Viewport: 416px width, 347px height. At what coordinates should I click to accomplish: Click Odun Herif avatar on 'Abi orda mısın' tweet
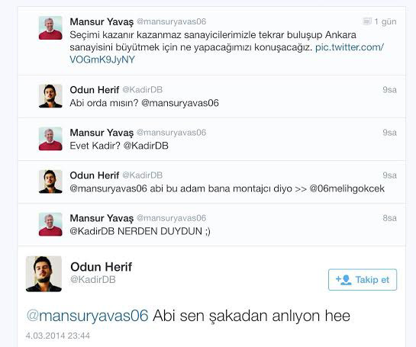coord(50,96)
